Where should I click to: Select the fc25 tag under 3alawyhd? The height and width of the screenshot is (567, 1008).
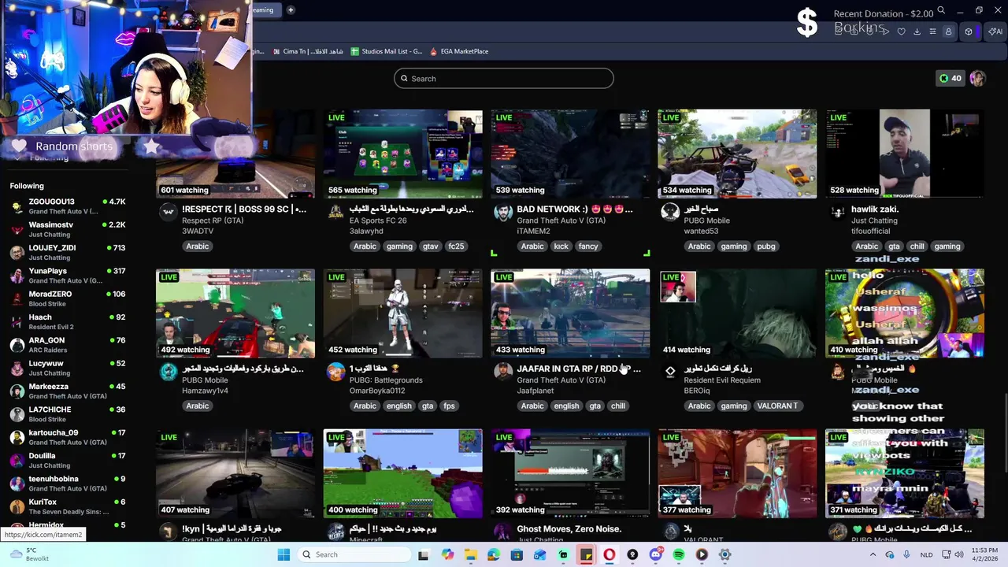456,246
